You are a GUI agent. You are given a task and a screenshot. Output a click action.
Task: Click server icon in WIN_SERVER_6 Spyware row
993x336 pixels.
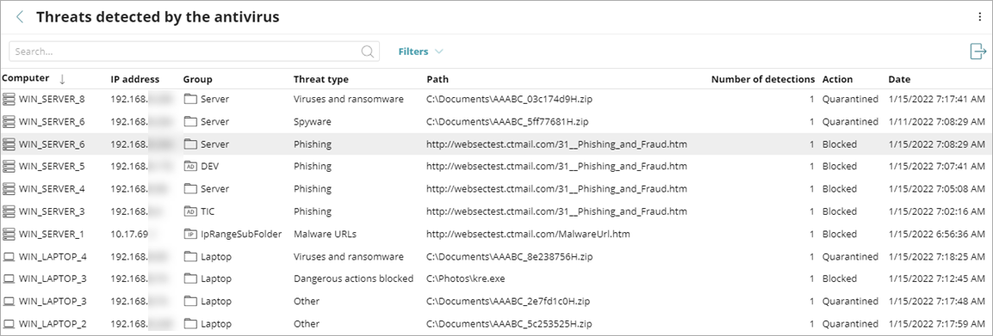pos(9,121)
